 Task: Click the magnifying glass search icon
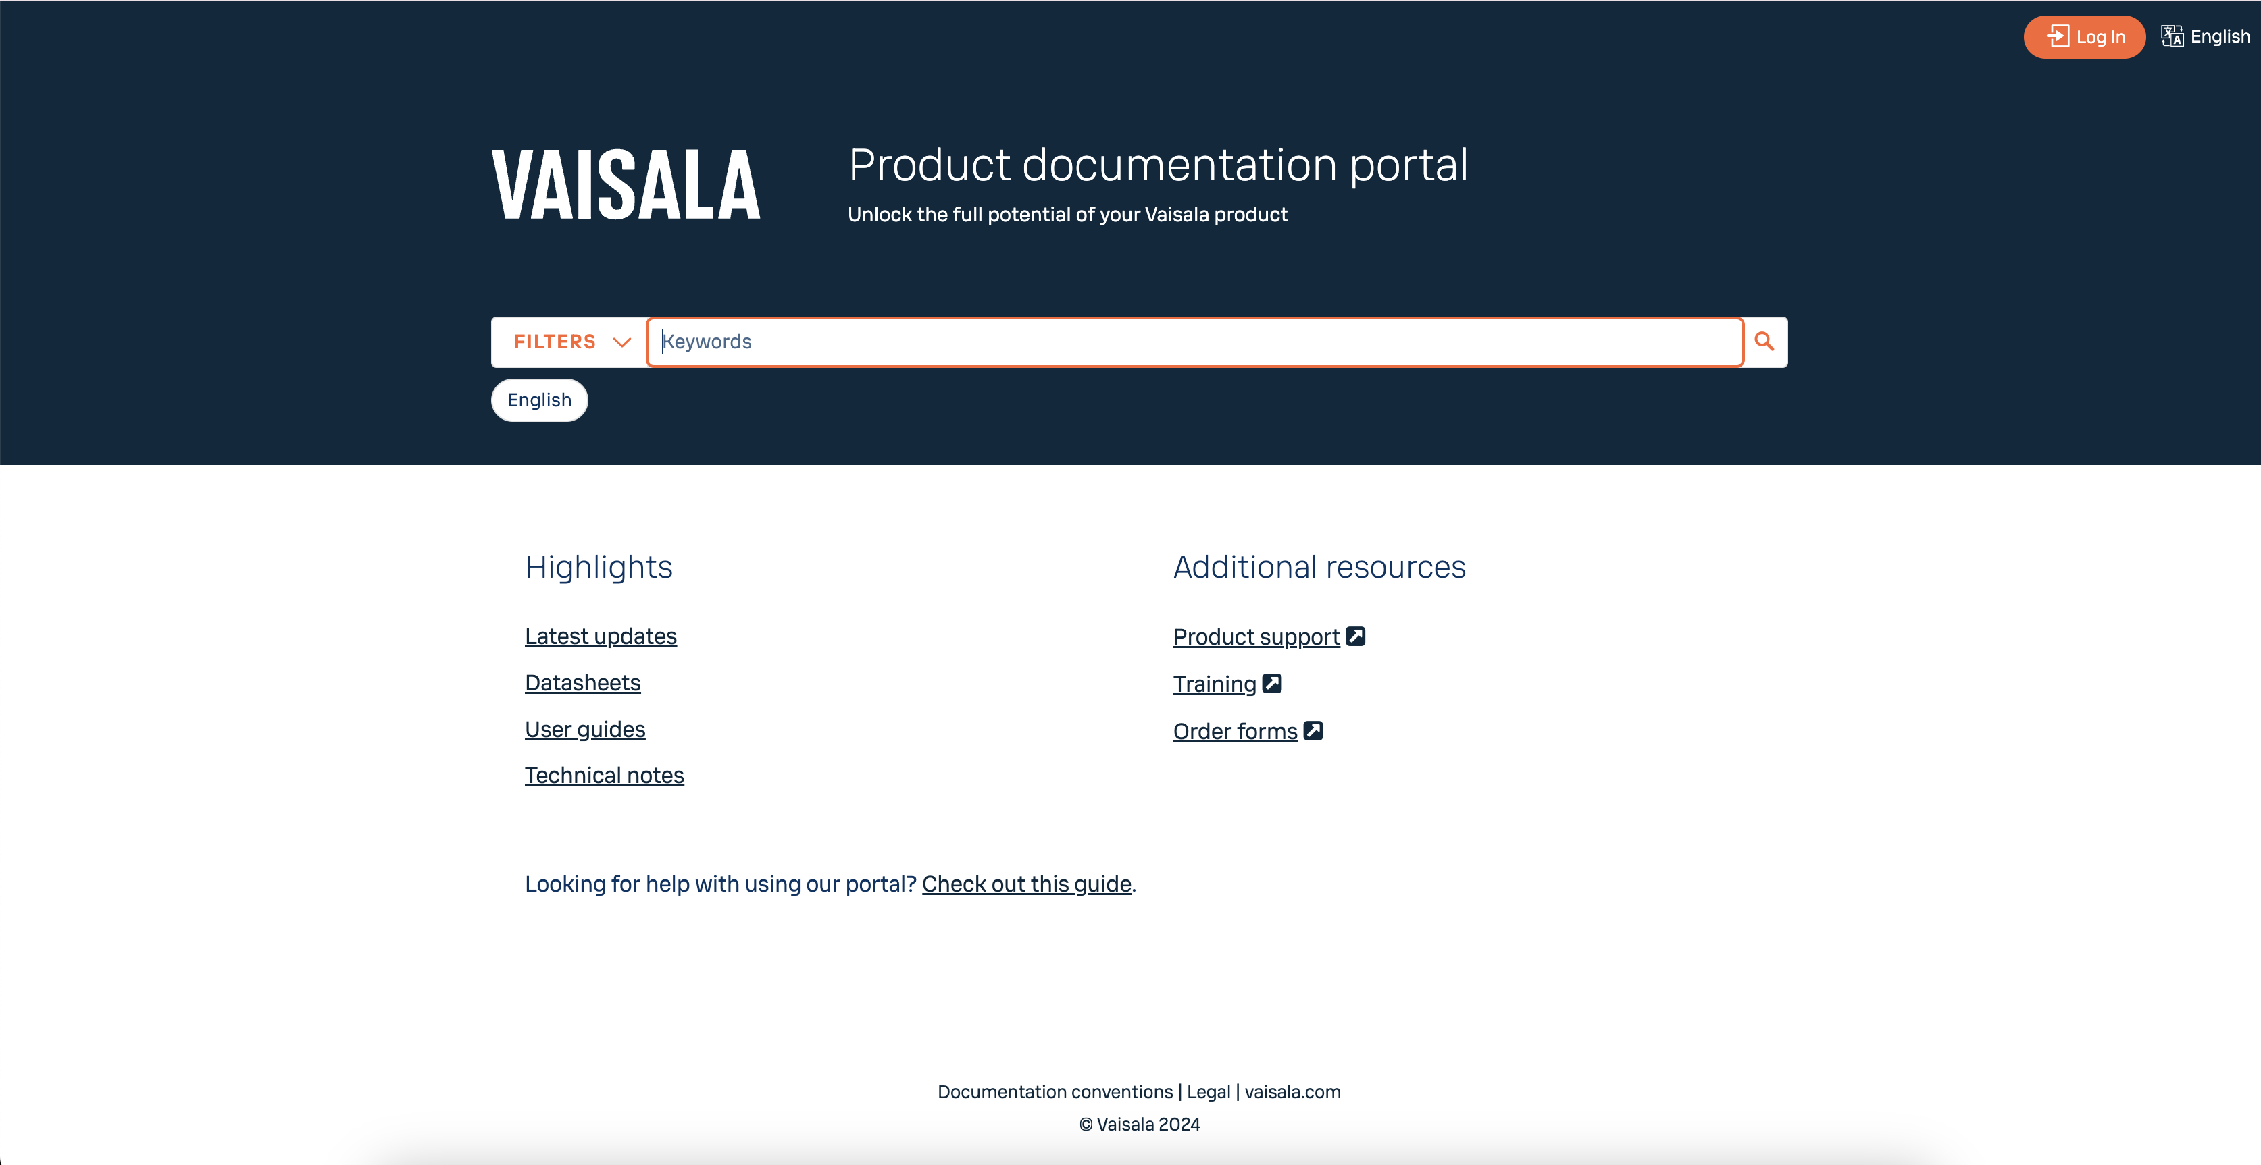tap(1764, 342)
